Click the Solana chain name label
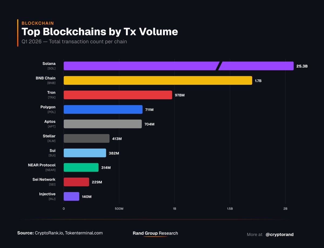Screen dimensions: 324x248 49,64
